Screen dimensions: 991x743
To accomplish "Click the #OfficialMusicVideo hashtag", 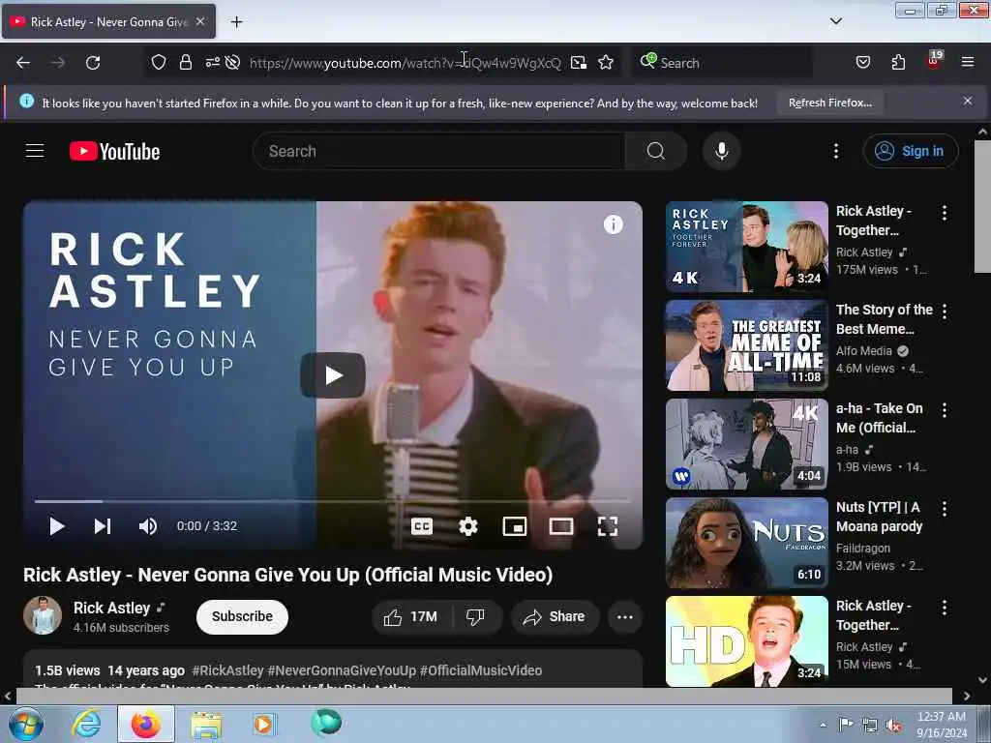I will point(481,670).
